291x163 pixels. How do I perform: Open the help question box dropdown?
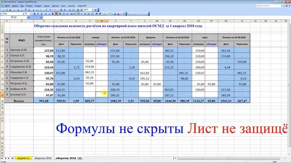(x=282, y=6)
